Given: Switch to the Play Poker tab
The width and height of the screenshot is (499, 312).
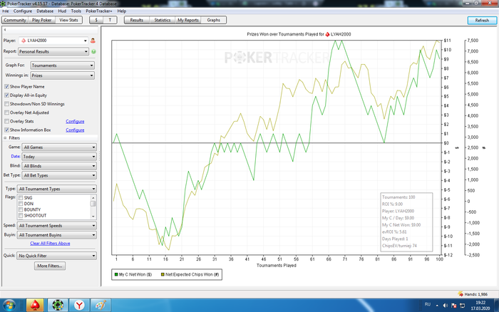Looking at the screenshot, I should pyautogui.click(x=41, y=20).
